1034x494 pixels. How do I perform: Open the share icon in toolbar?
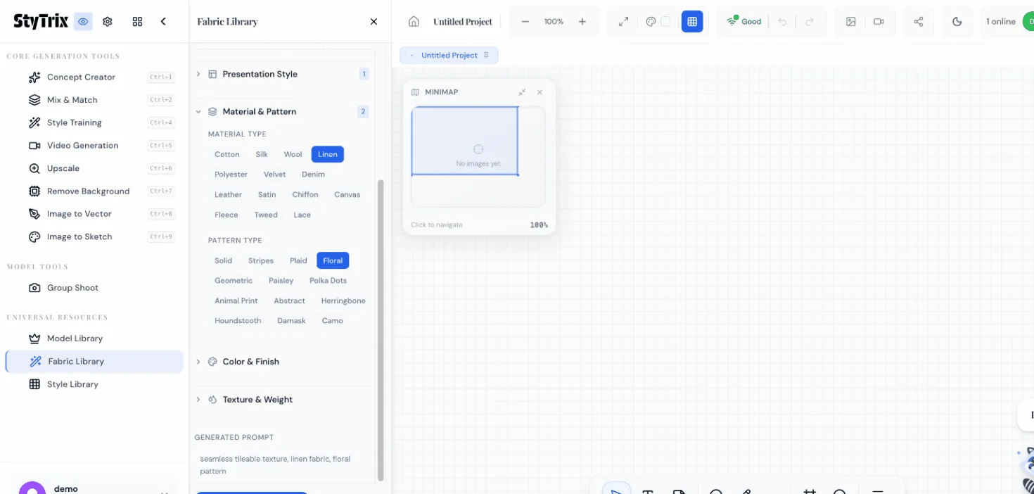click(x=918, y=22)
